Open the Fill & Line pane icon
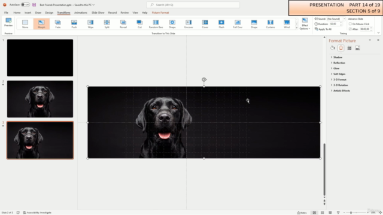Viewport: 383px width, 215px height. 333,48
